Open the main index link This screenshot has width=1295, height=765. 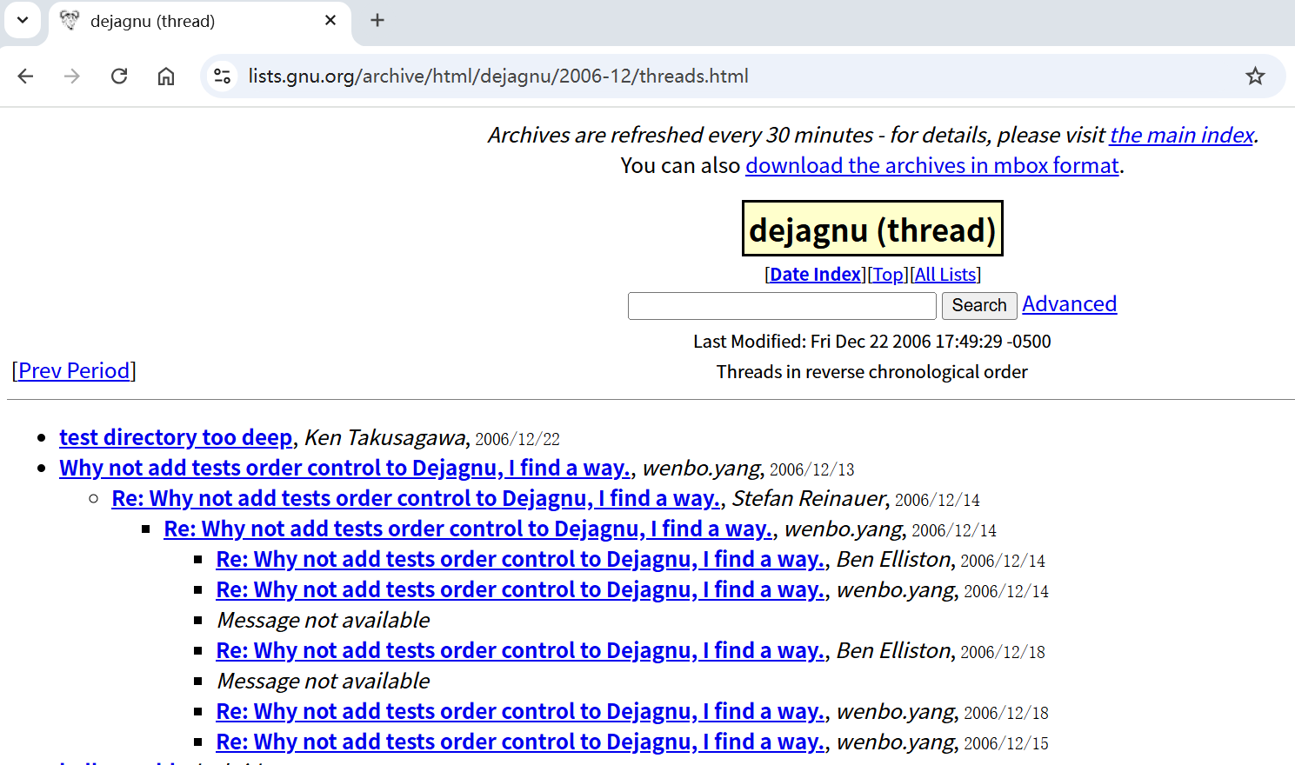tap(1182, 135)
